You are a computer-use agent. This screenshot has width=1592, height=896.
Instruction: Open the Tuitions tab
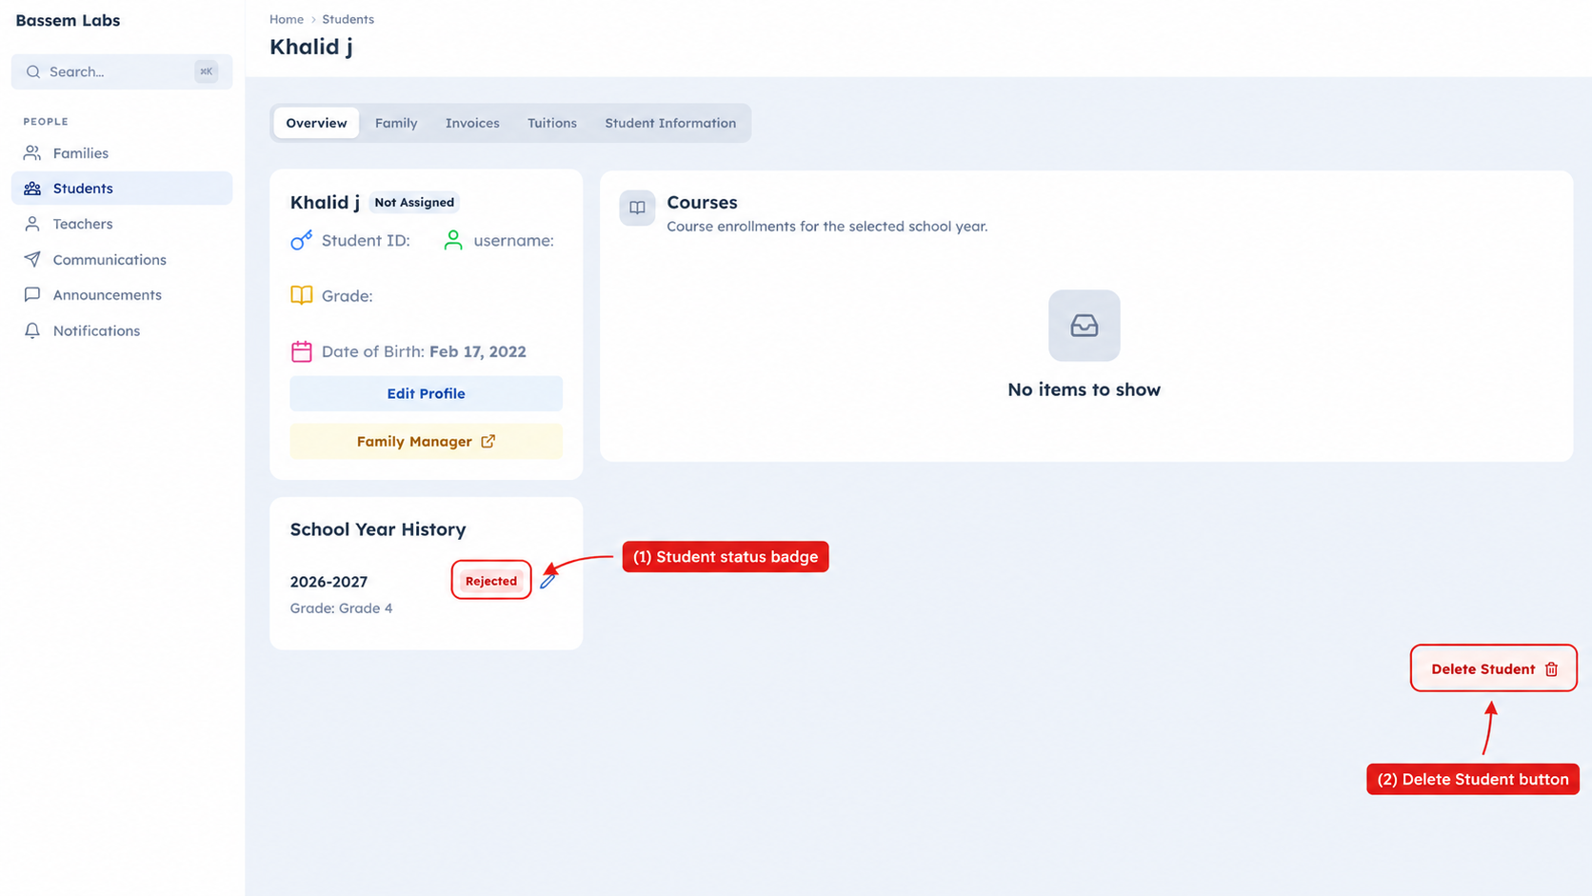tap(552, 123)
